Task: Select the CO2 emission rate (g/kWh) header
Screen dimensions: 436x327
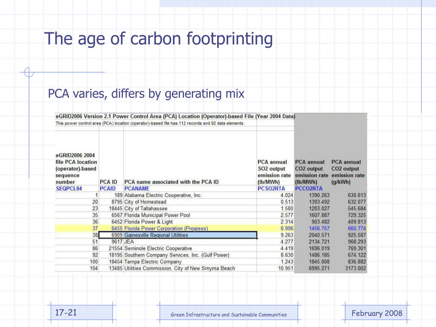Action: click(348, 172)
